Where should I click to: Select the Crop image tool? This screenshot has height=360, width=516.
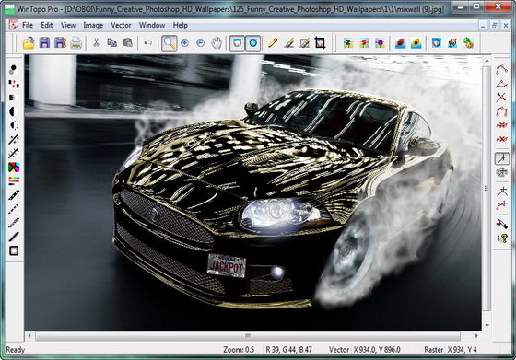pyautogui.click(x=321, y=43)
